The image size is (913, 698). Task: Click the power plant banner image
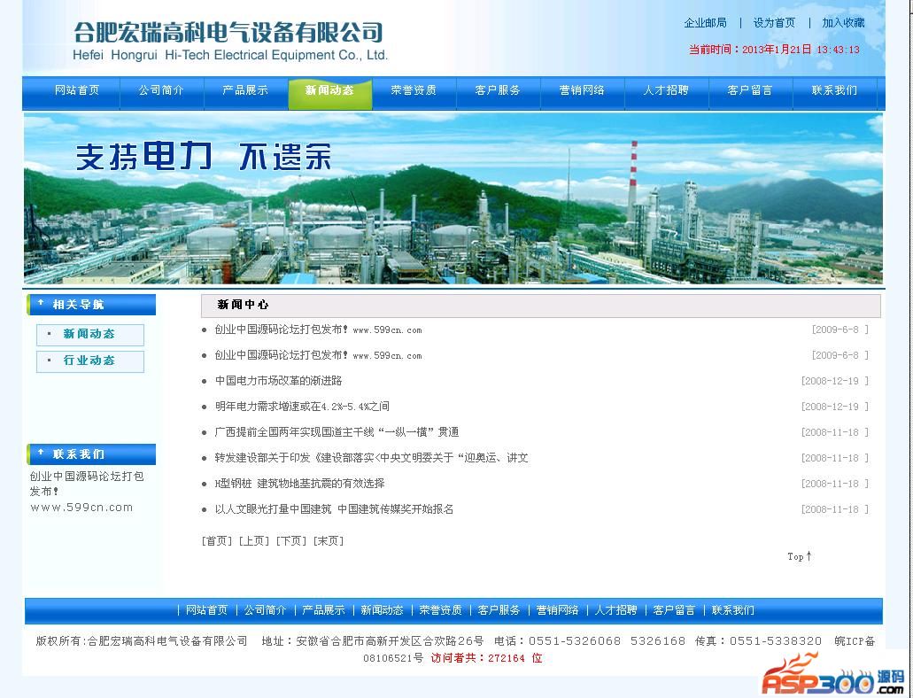tap(453, 198)
